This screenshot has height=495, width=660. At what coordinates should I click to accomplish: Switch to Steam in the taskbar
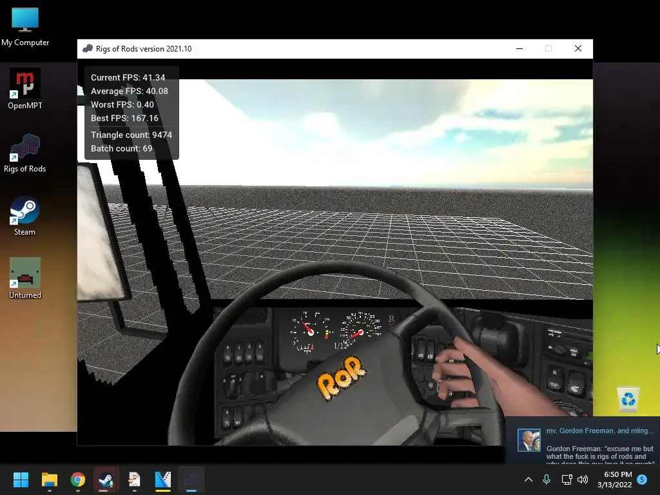coord(106,480)
